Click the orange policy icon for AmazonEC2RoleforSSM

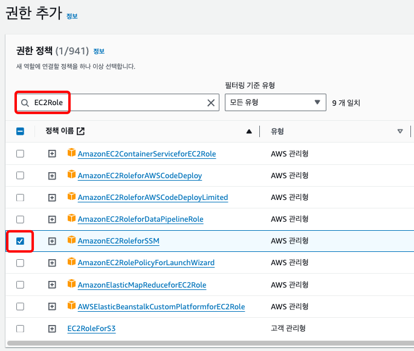[71, 240]
